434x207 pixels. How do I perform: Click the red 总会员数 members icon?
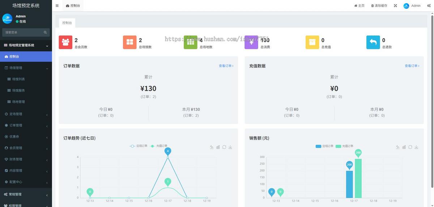[x=65, y=42]
